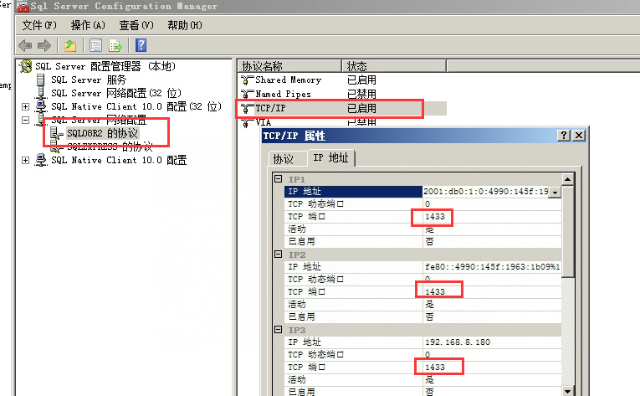Open the 查看(V) menu
The image size is (640, 396).
click(x=136, y=25)
